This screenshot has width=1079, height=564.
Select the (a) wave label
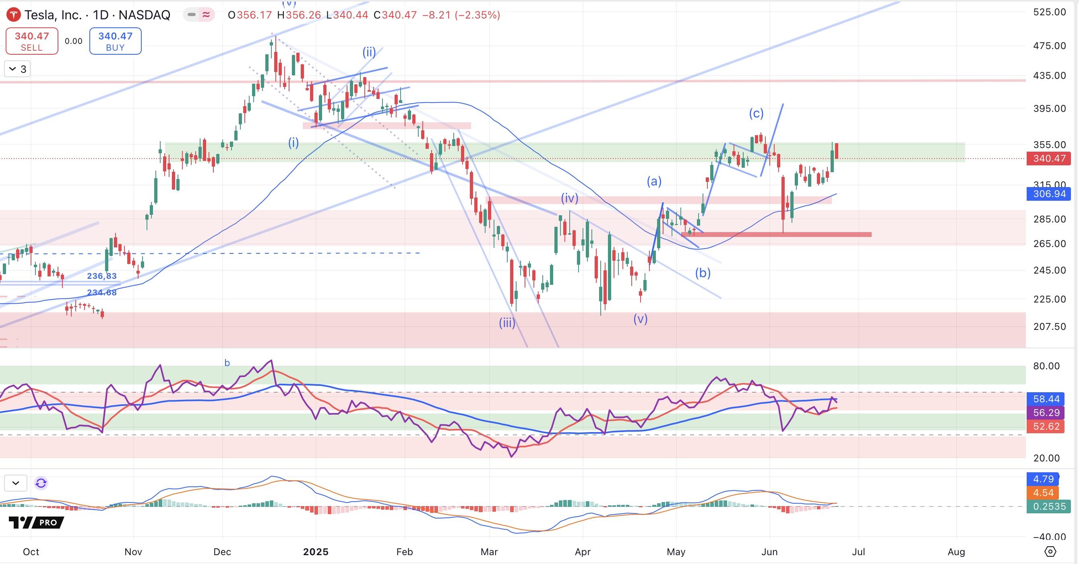coord(654,181)
